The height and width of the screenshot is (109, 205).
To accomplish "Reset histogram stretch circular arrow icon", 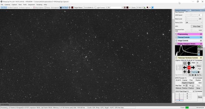I will pos(199,52).
